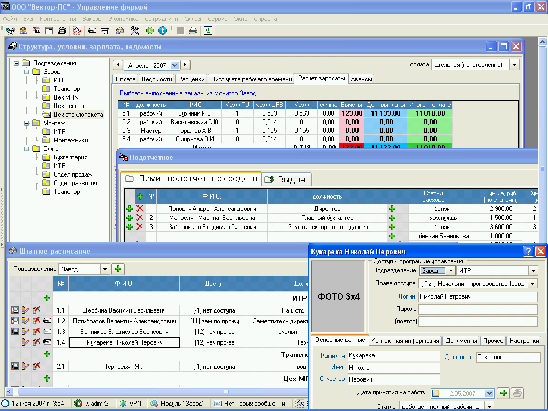This screenshot has width=548, height=411.
Task: Send message to Кукарека Николай Перович envelope icon
Action: coord(47,342)
